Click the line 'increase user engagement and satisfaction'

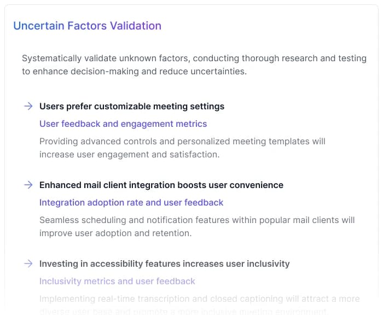(x=129, y=154)
